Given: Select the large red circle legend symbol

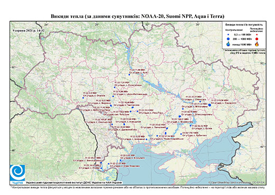Looking at the screenshot, I should 257,39.
